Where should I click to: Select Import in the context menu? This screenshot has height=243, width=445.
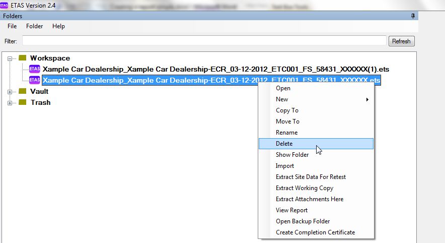coord(316,166)
